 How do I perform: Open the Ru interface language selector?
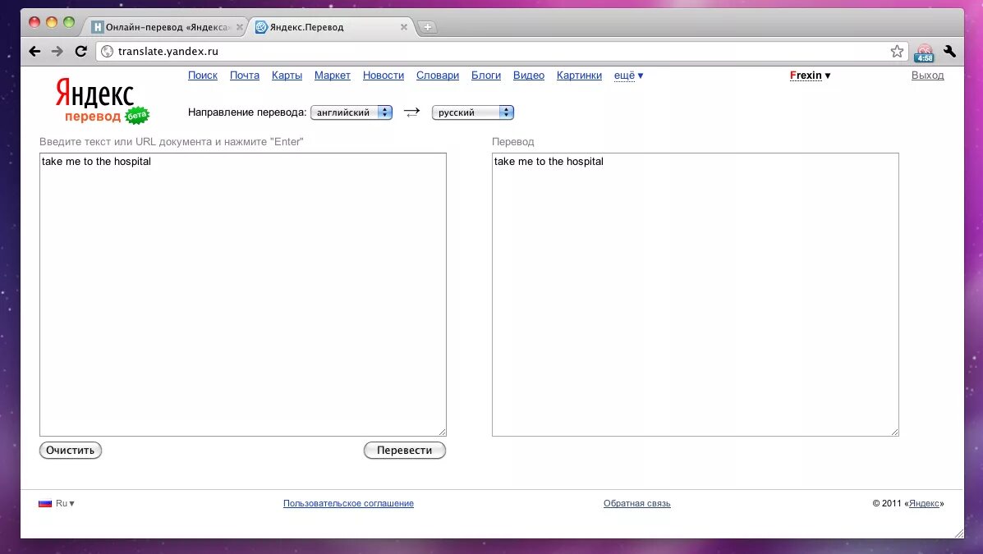pos(65,503)
